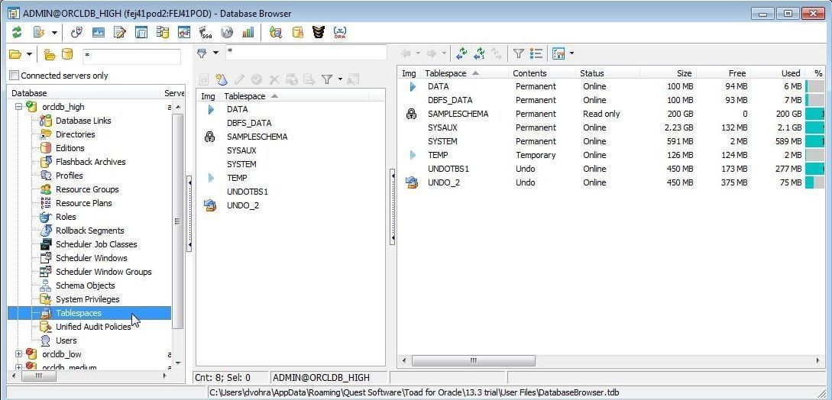This screenshot has height=400, width=832.
Task: Open dropdown arrow next to middle filter funnel
Action: point(340,79)
